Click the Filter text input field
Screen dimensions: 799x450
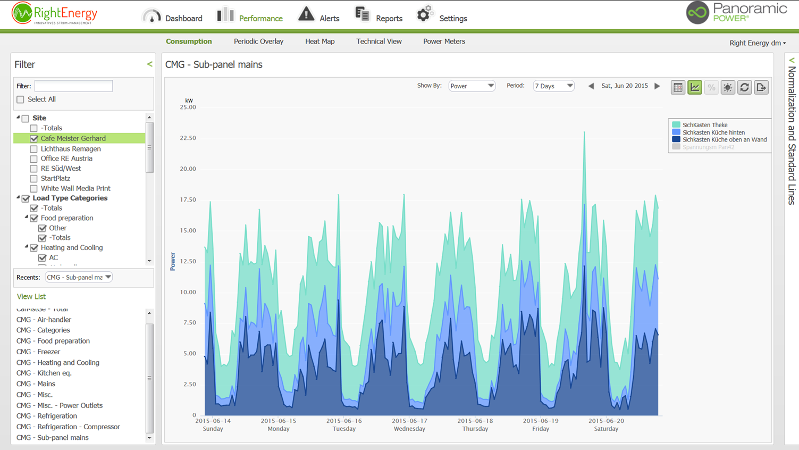(73, 86)
